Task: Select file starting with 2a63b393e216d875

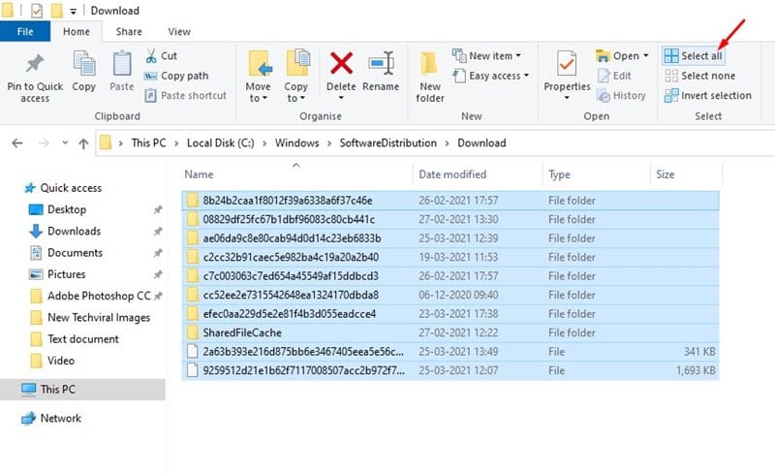Action: [x=450, y=351]
